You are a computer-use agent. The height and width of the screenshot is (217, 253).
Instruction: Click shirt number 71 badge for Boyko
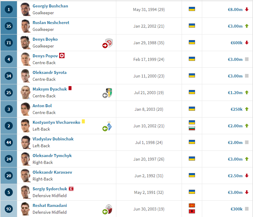pyautogui.click(x=9, y=42)
